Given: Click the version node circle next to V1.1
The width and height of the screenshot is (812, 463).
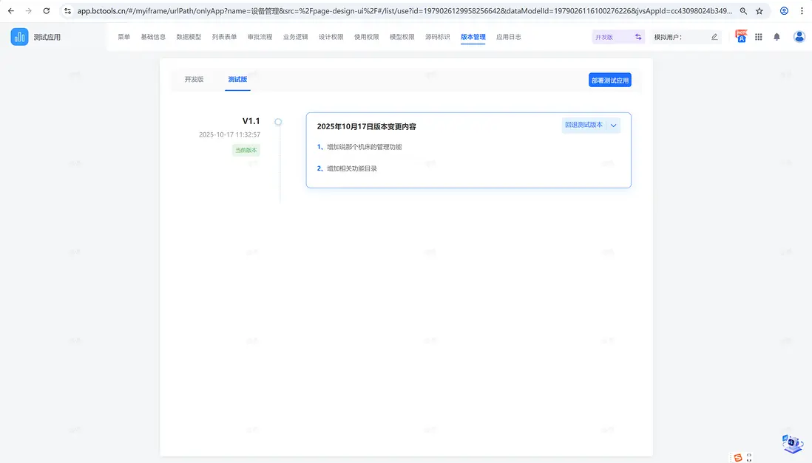Looking at the screenshot, I should pos(278,121).
